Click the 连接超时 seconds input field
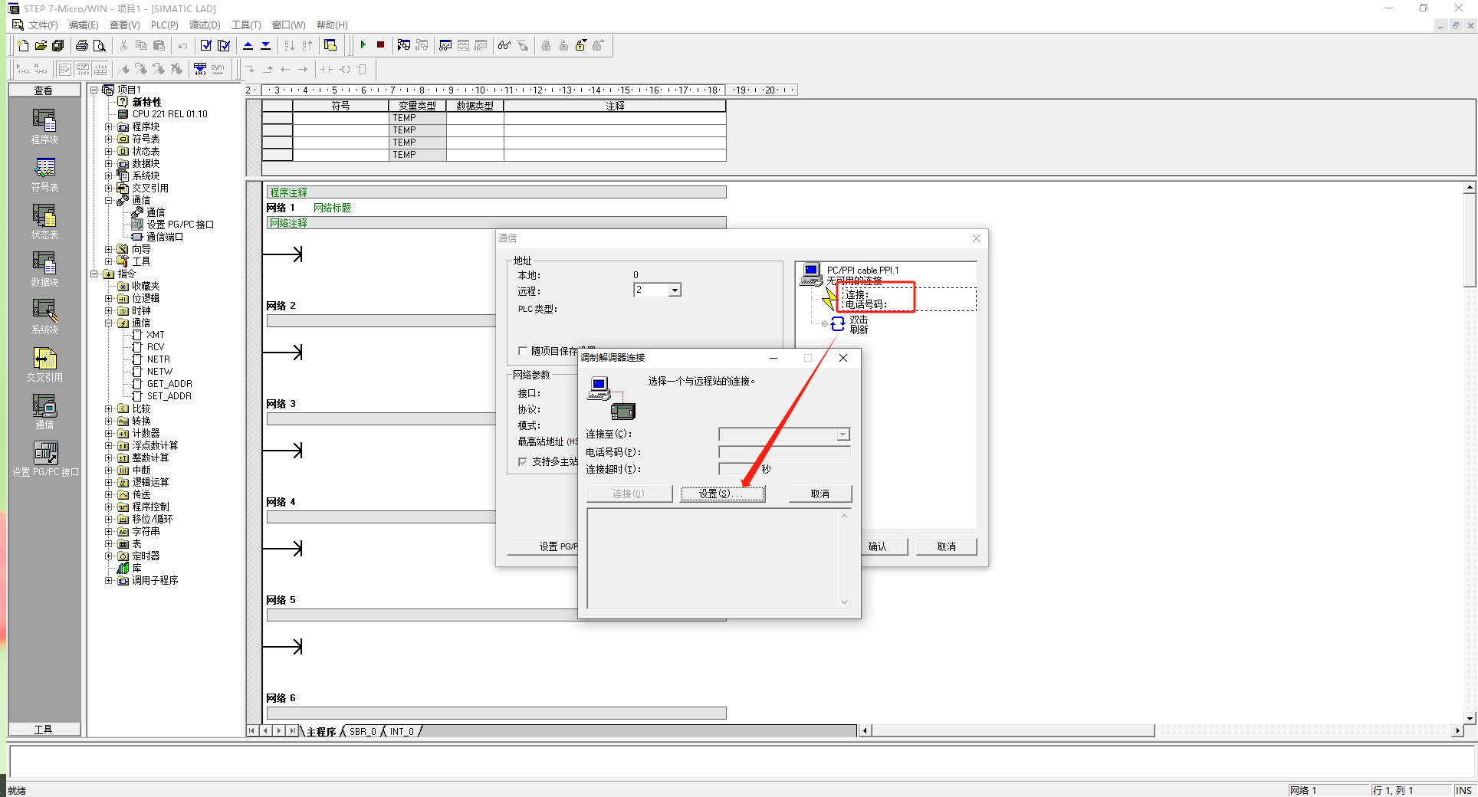Viewport: 1478px width, 797px height. point(738,468)
